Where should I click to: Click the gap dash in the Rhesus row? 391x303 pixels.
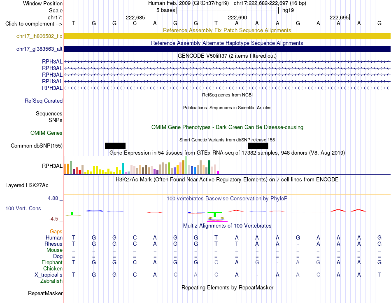(298, 244)
